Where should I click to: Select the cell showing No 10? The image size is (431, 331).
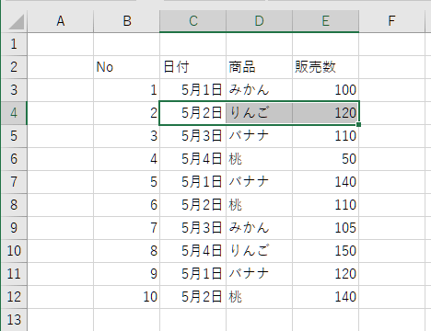126,297
